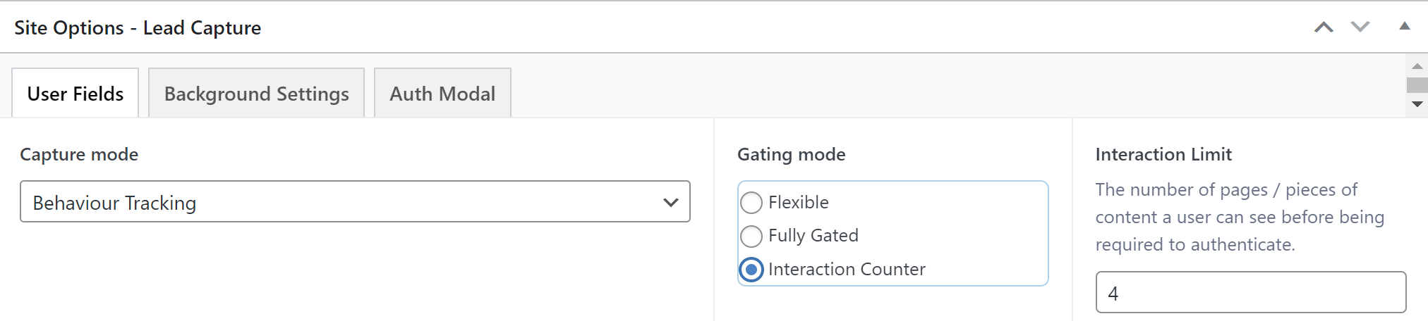The image size is (1428, 321).
Task: Click the scrollbar down arrow
Action: pyautogui.click(x=1417, y=104)
